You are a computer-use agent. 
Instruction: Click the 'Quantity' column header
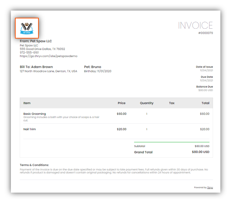click(147, 103)
